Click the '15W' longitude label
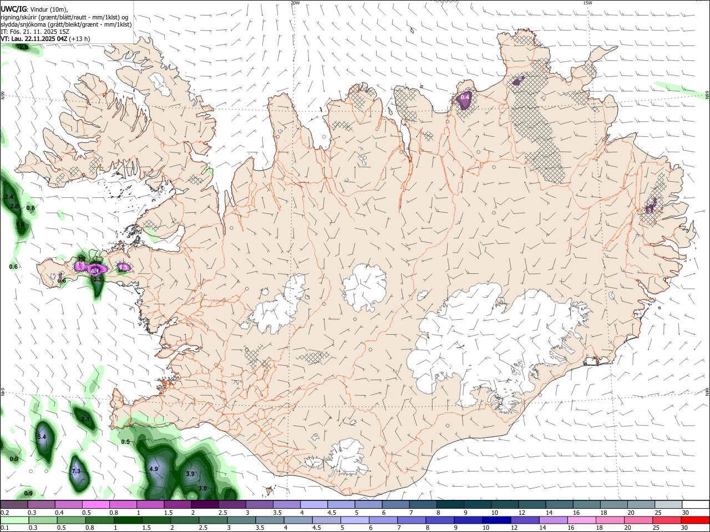The height and width of the screenshot is (532, 710). (x=587, y=3)
